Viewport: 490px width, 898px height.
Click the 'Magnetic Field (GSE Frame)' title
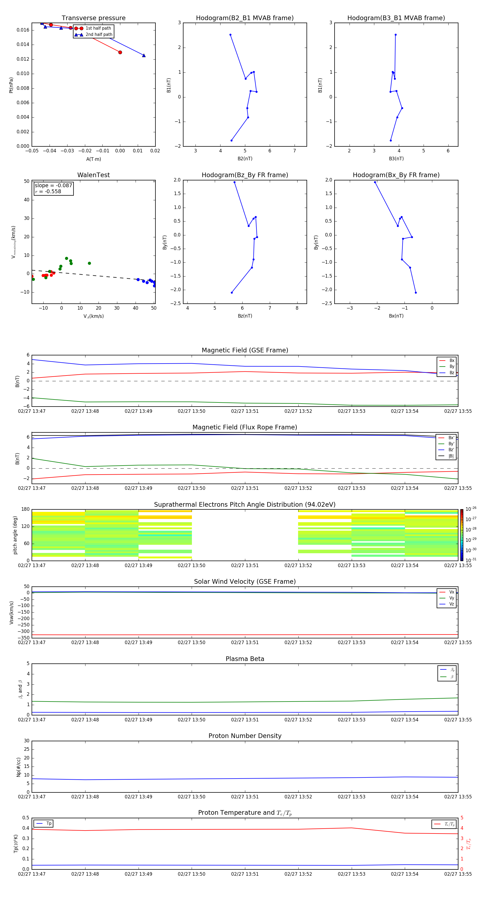[x=245, y=350]
